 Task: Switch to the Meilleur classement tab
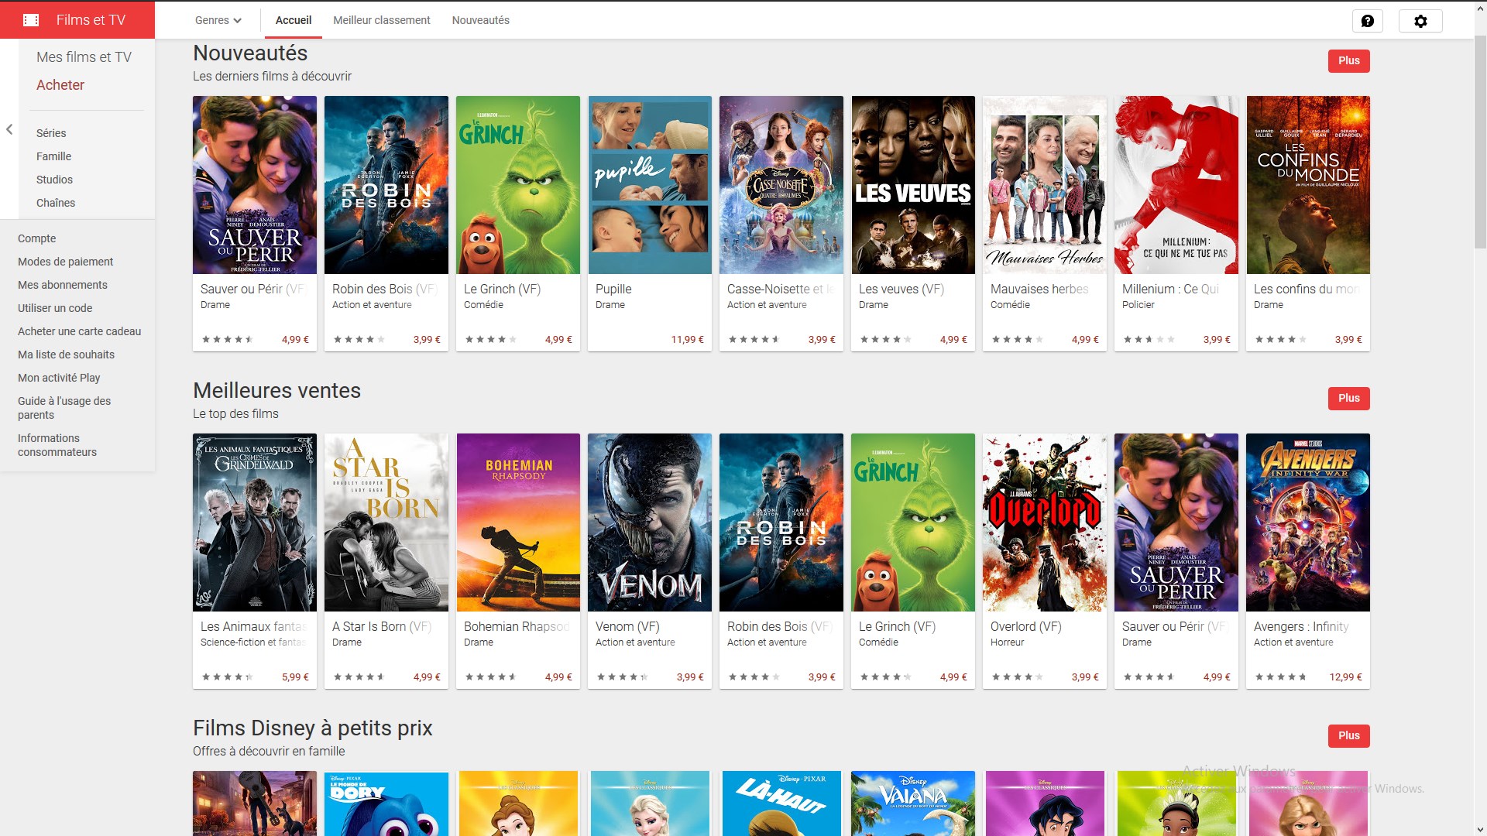click(x=381, y=20)
